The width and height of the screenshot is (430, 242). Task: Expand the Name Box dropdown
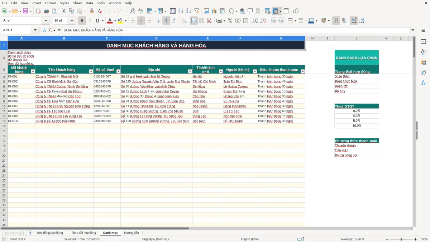[x=34, y=30]
